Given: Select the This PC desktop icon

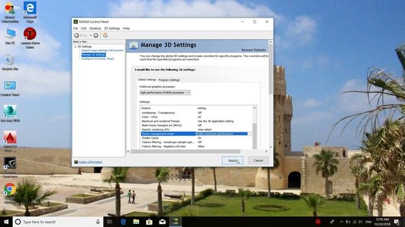Looking at the screenshot, I should (10, 37).
